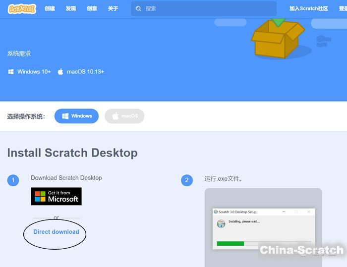347x267 pixels.
Task: Select 关于 in the top navigation
Action: 113,9
